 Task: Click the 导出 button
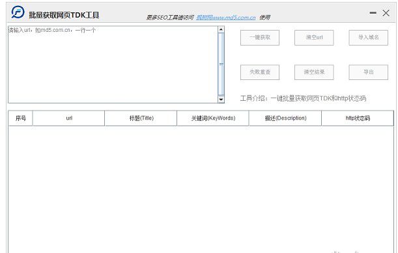click(368, 72)
